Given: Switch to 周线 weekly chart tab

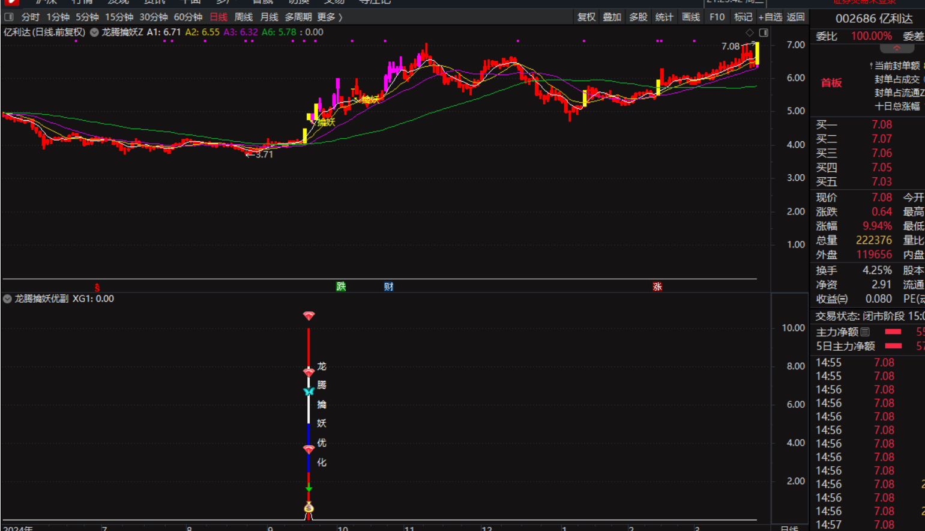Looking at the screenshot, I should 243,17.
